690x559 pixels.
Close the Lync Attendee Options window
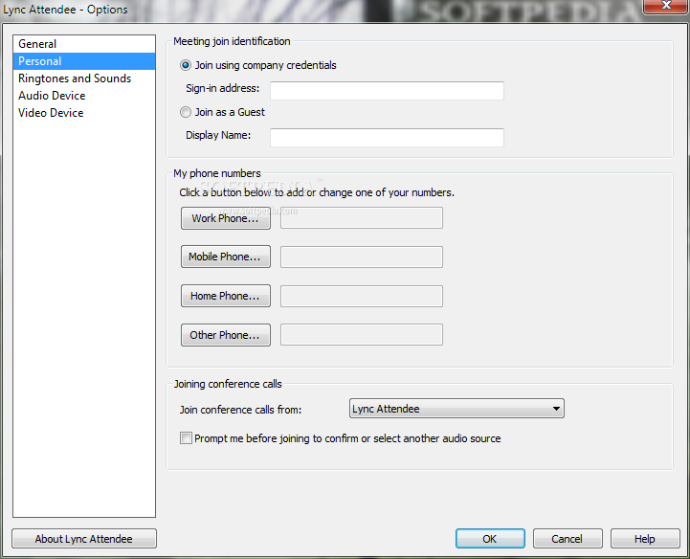coord(666,6)
